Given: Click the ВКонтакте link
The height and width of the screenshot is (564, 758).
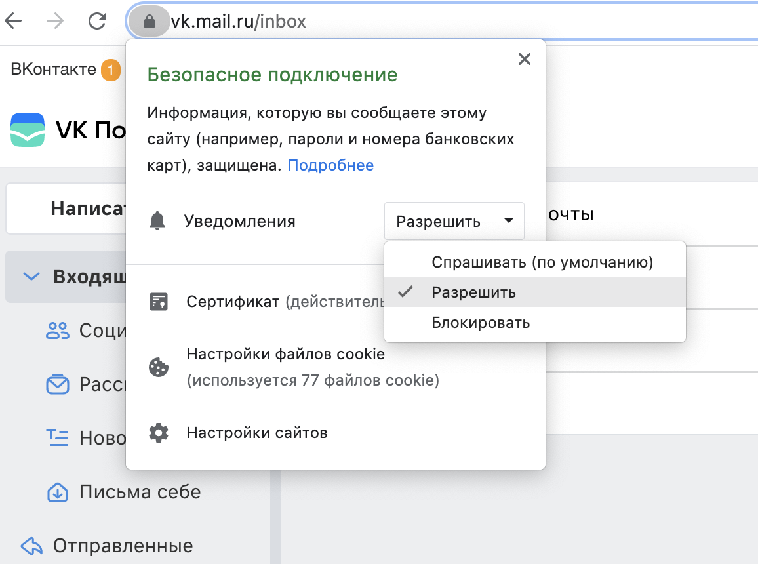Looking at the screenshot, I should pos(54,69).
